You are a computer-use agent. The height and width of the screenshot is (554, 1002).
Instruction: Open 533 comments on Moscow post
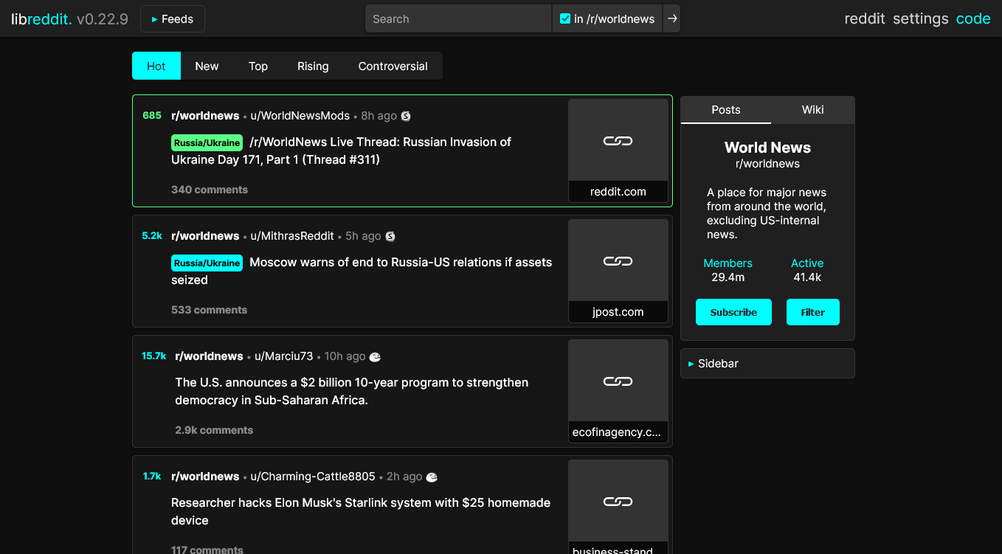(x=209, y=310)
